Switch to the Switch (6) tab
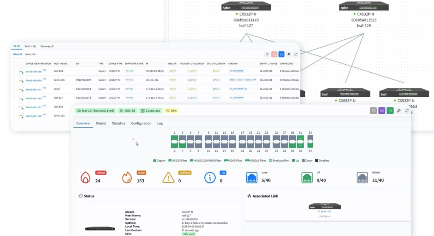Viewport: 434px width, 236px height. [30, 47]
